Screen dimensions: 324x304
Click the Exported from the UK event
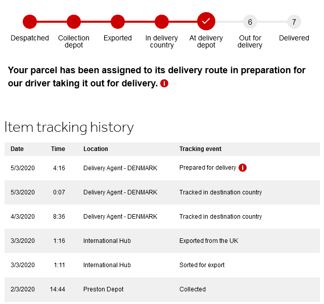(x=209, y=241)
